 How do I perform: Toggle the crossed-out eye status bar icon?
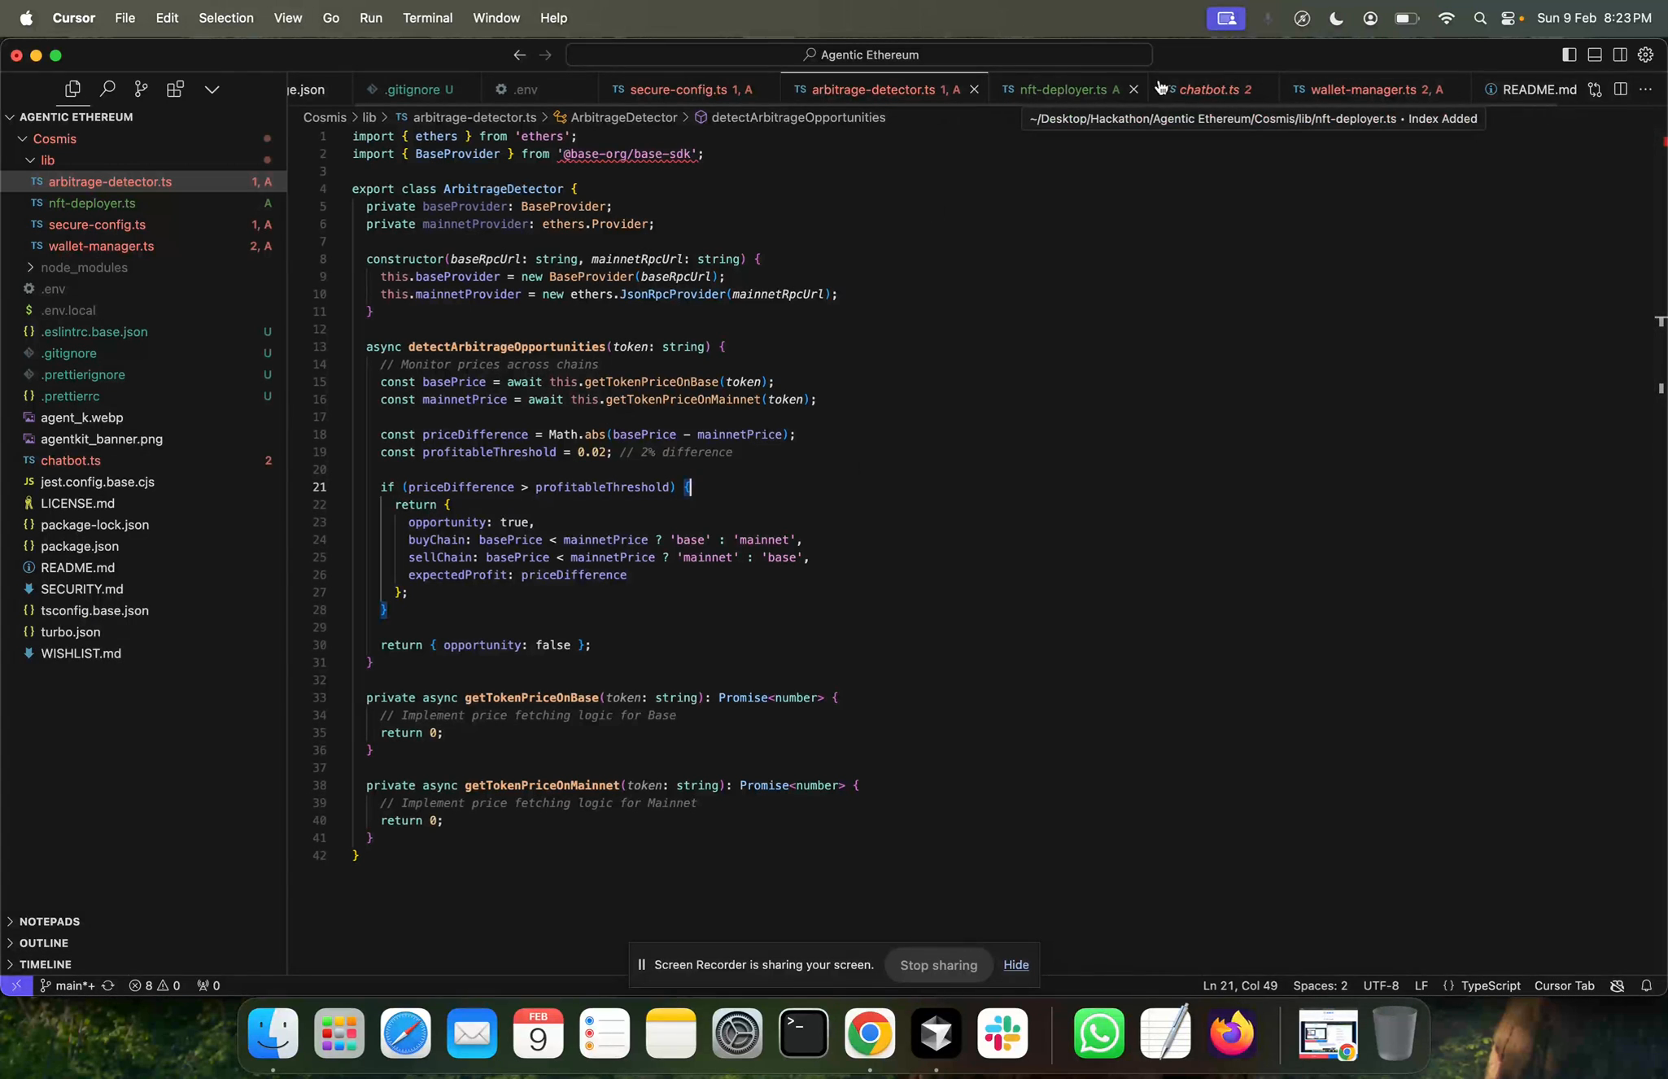pyautogui.click(x=1617, y=985)
